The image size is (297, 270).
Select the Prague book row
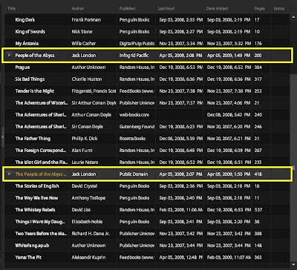click(x=147, y=67)
